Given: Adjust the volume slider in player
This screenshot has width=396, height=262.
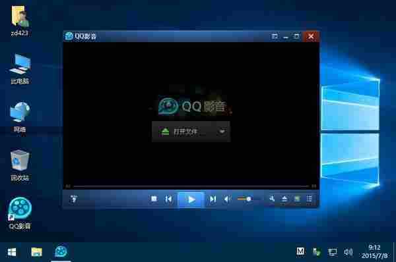Looking at the screenshot, I should (244, 199).
